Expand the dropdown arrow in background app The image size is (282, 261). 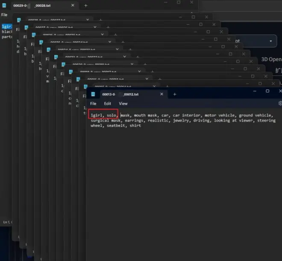click(x=270, y=41)
